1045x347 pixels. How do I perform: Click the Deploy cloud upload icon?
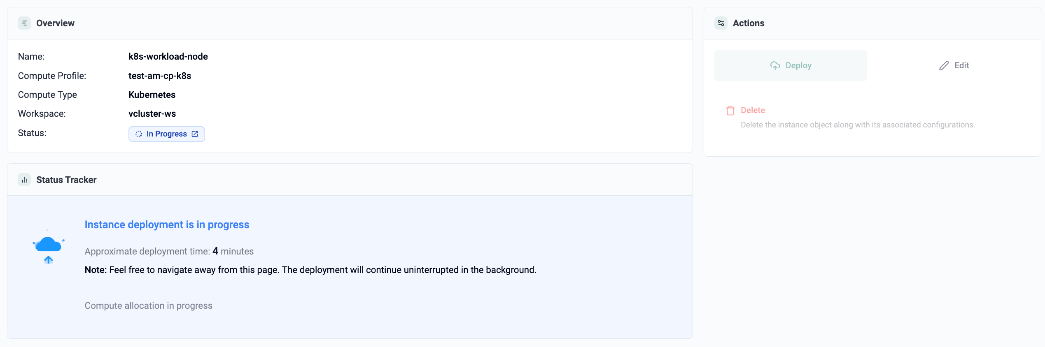tap(775, 66)
